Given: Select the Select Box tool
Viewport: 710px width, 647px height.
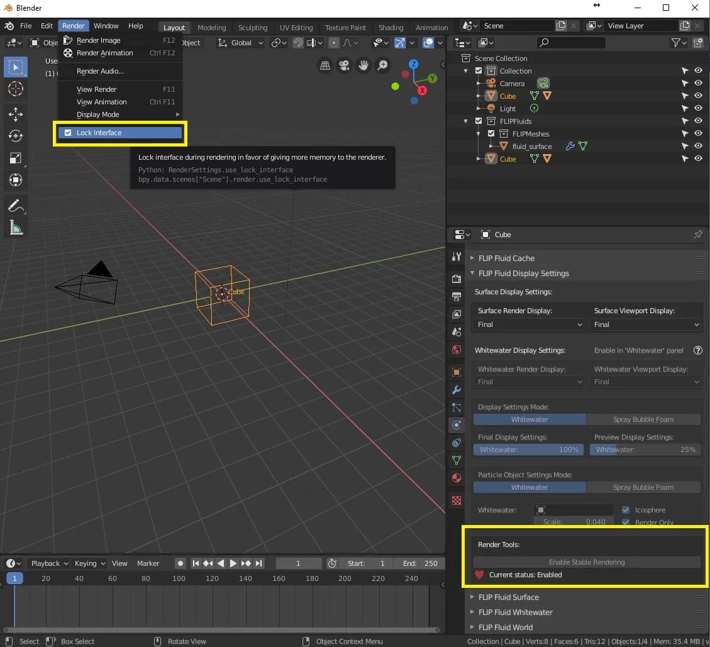Looking at the screenshot, I should pyautogui.click(x=16, y=67).
